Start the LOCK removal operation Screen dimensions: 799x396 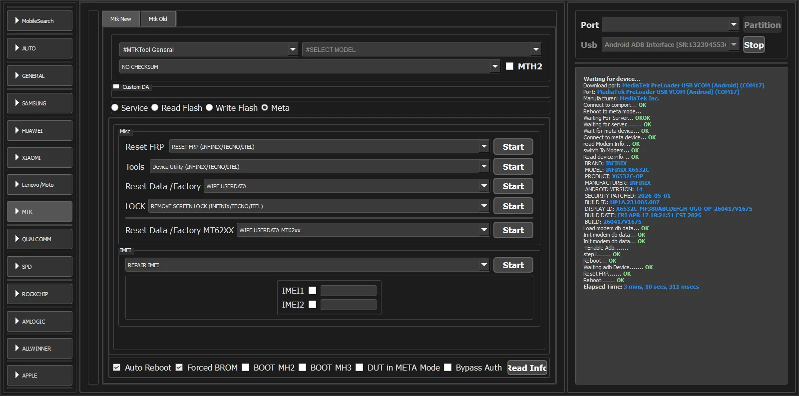point(513,206)
